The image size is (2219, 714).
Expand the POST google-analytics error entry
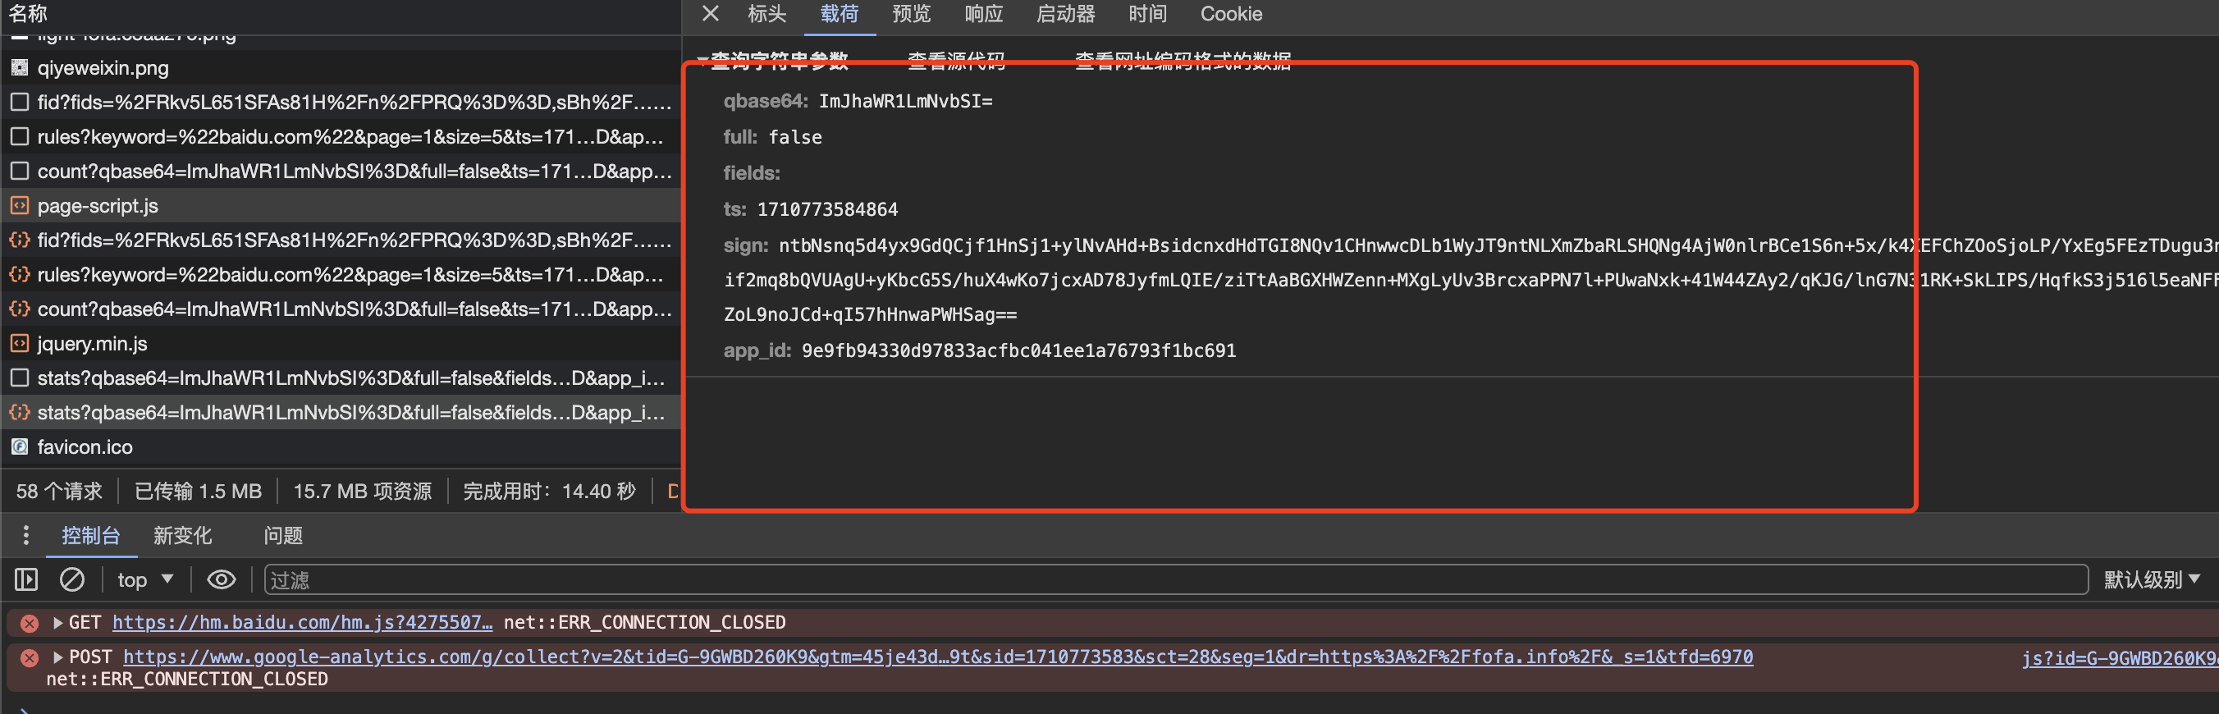(x=57, y=657)
